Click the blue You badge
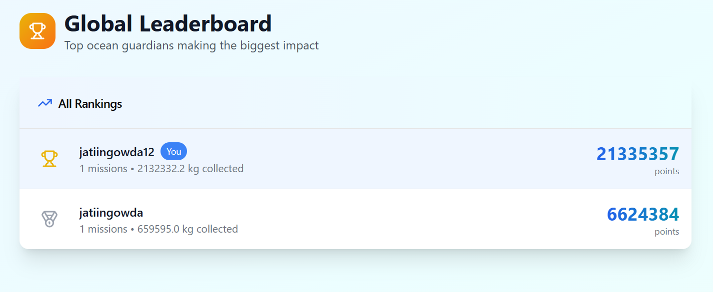This screenshot has width=713, height=292. point(173,152)
